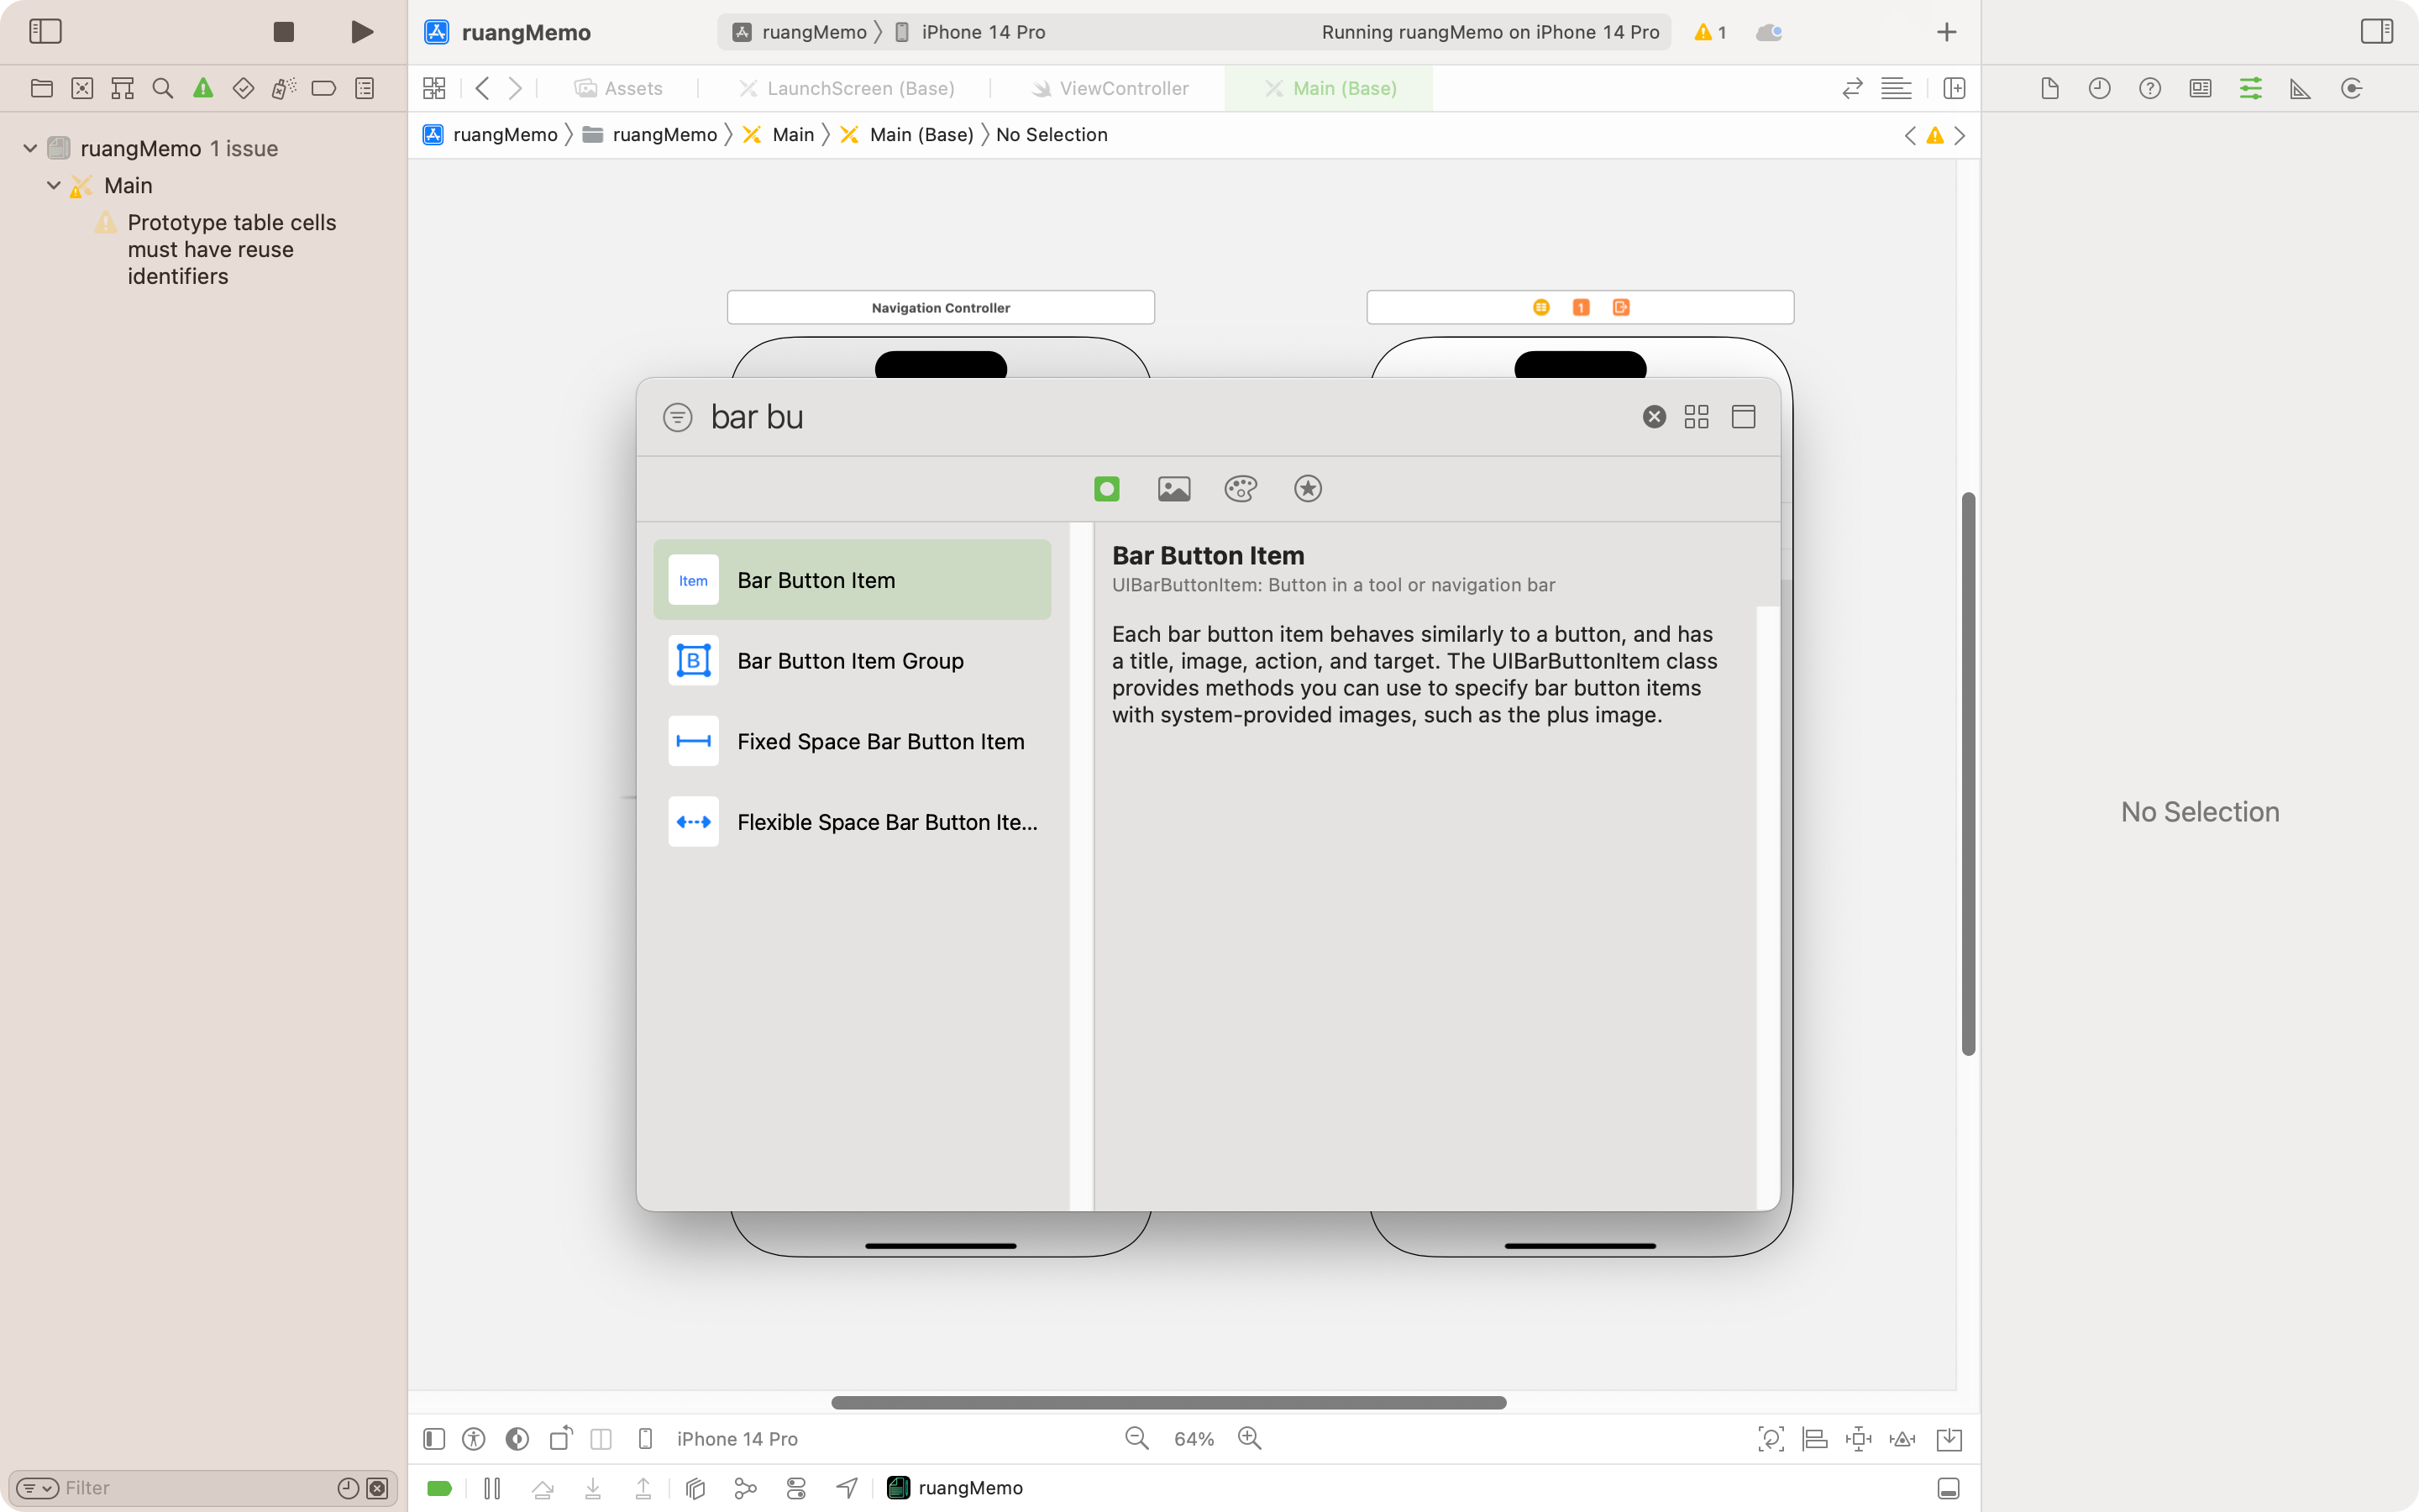Show the Symbols star library tab
This screenshot has width=2419, height=1512.
pos(1308,489)
